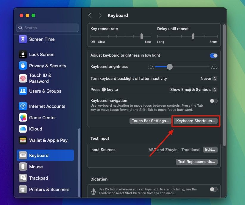Select Game Center label
The image size is (245, 205).
43,118
